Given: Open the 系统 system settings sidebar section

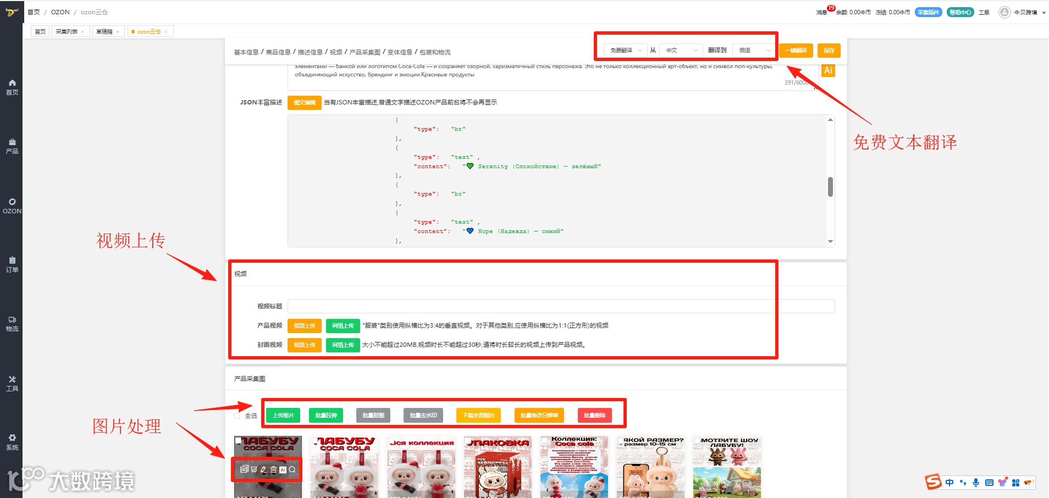Looking at the screenshot, I should coord(12,442).
